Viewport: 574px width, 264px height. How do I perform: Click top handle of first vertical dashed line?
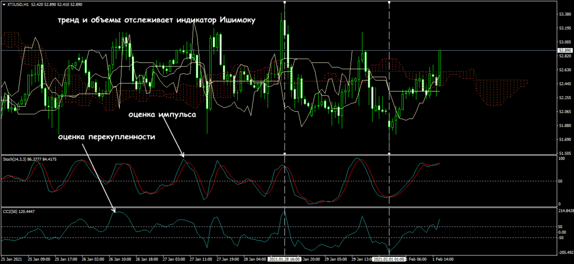click(x=285, y=2)
